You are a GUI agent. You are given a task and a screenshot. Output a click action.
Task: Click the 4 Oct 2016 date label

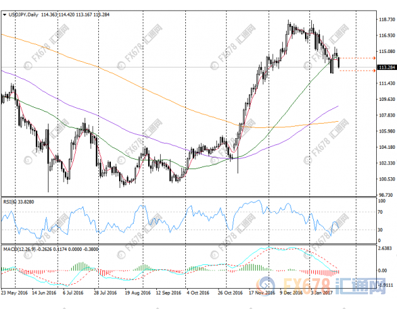187,293
